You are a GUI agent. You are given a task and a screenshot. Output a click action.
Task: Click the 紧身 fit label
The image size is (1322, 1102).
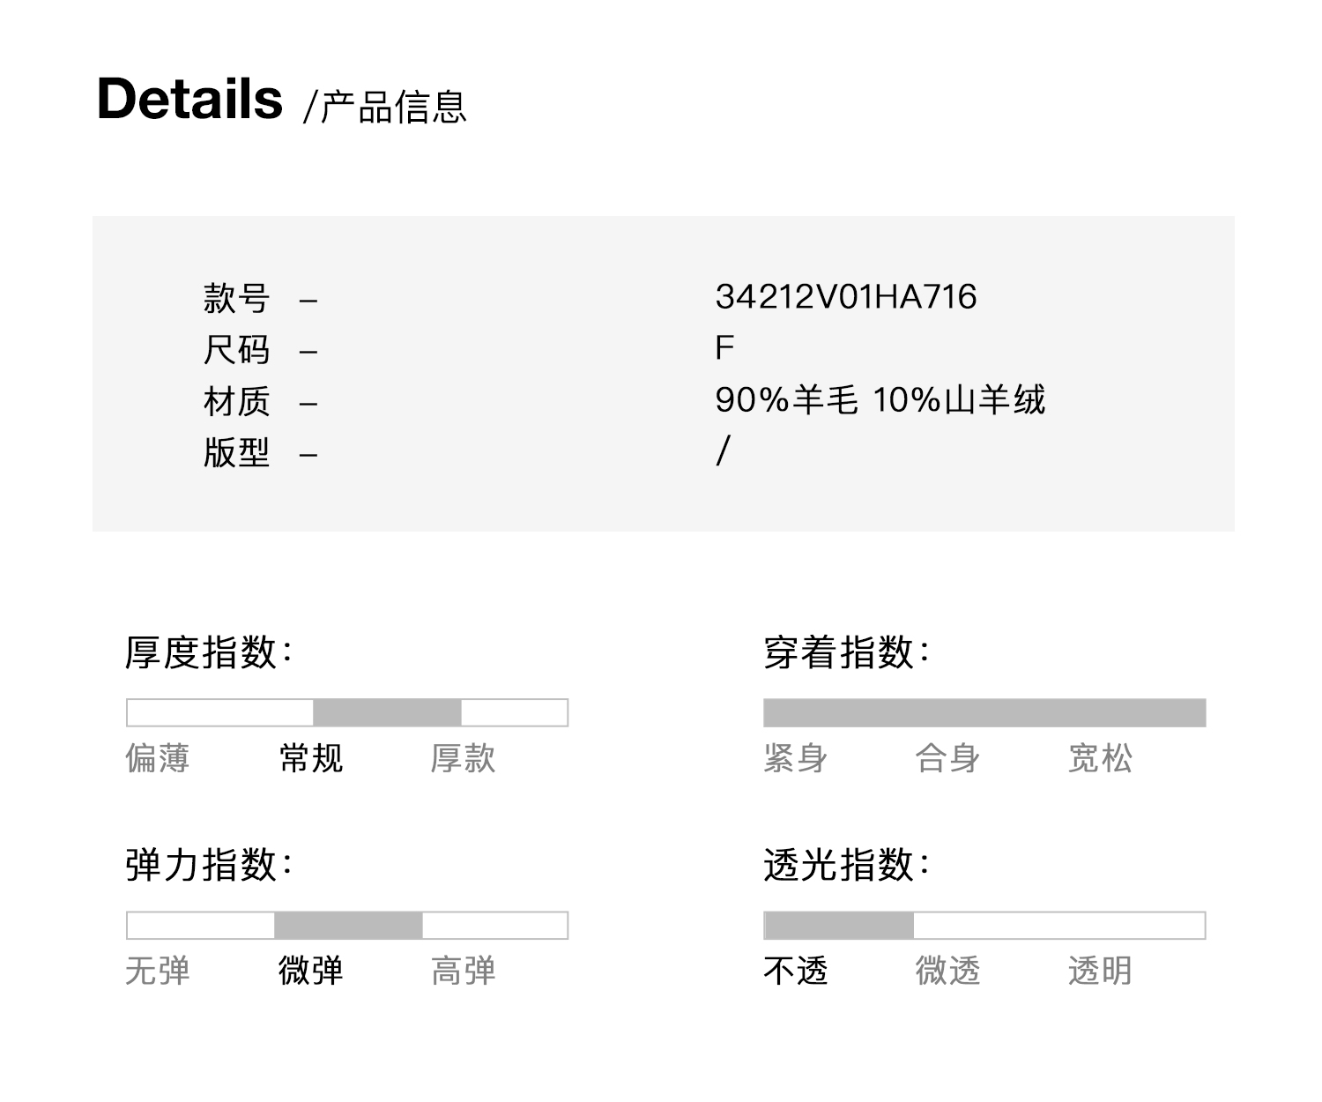pyautogui.click(x=795, y=758)
